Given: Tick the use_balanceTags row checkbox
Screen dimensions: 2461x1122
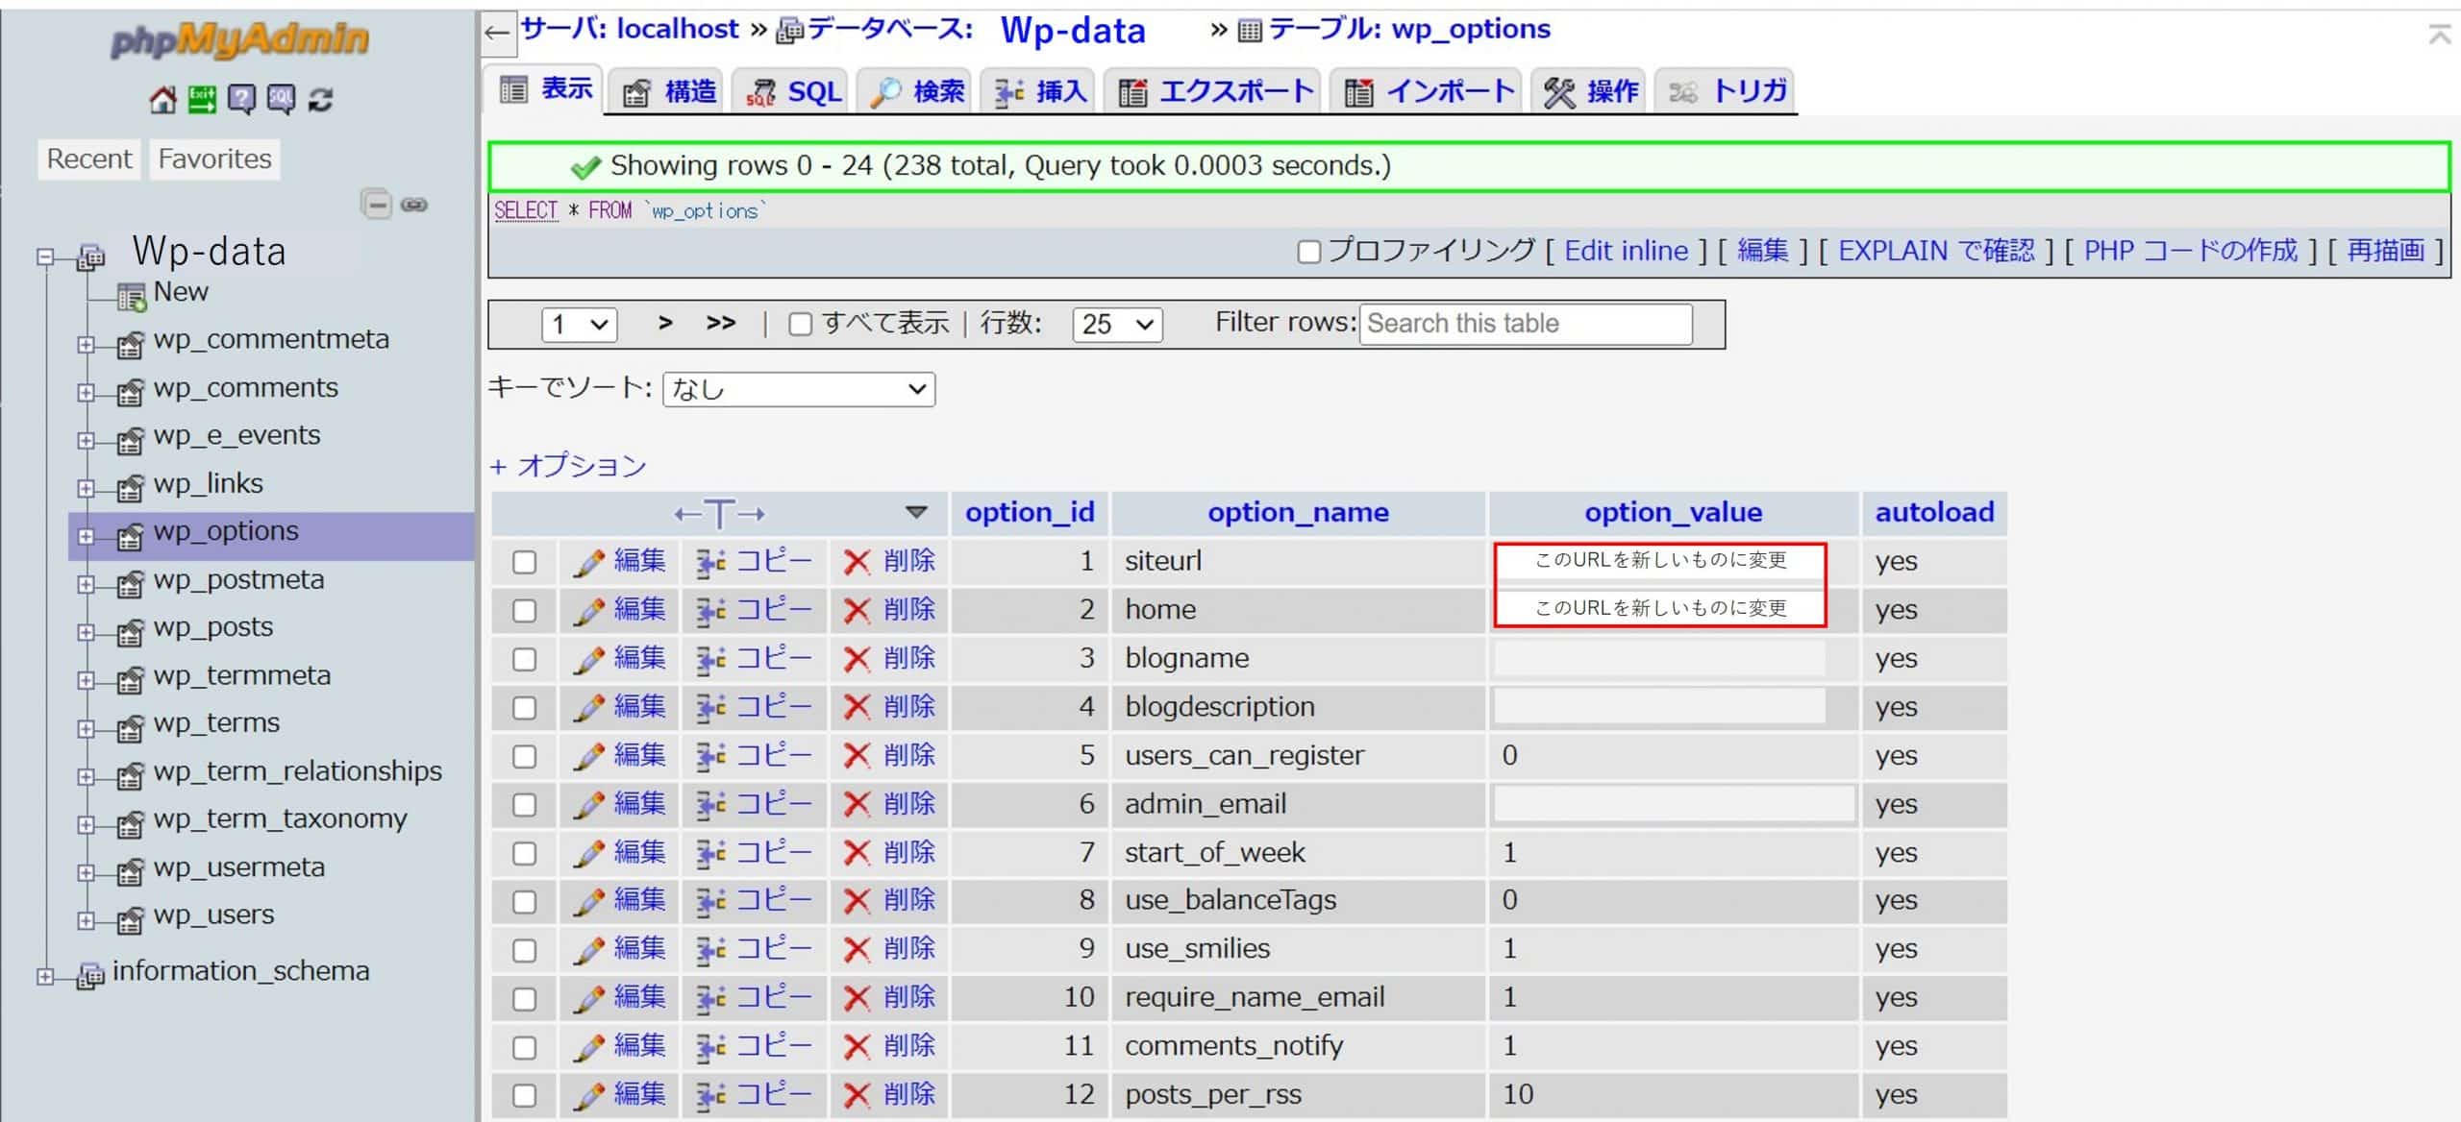Looking at the screenshot, I should (524, 901).
